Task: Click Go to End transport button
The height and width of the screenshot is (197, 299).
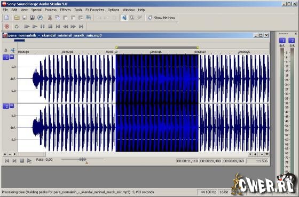Action: point(81,26)
